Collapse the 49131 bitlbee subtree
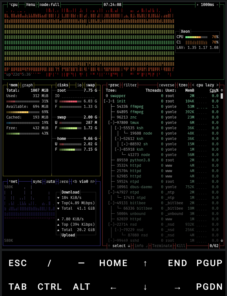 click(112, 203)
